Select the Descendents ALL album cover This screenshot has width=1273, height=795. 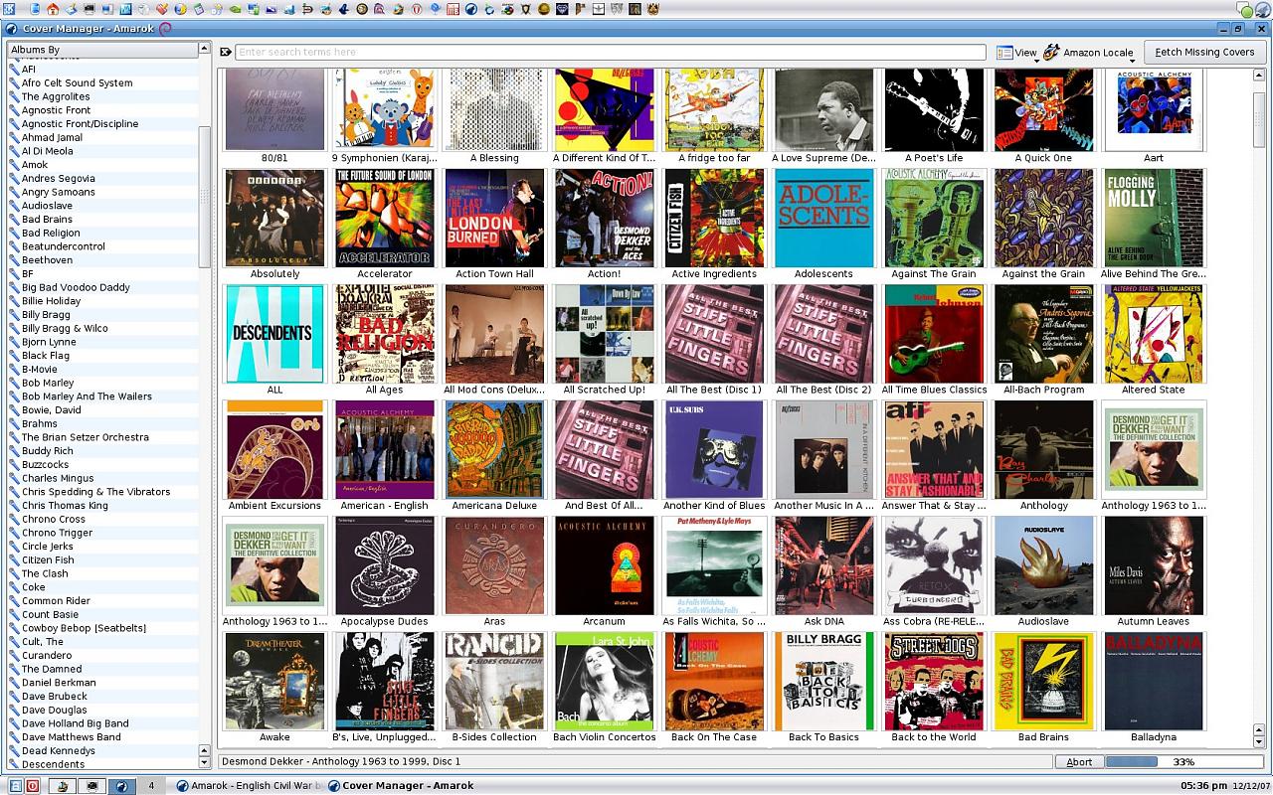274,334
